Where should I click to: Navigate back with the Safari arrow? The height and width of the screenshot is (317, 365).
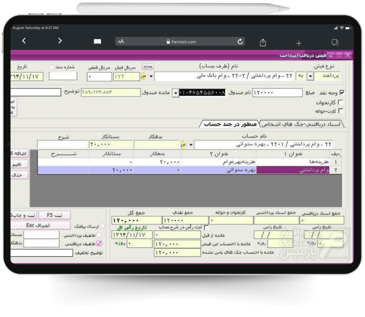pyautogui.click(x=24, y=41)
